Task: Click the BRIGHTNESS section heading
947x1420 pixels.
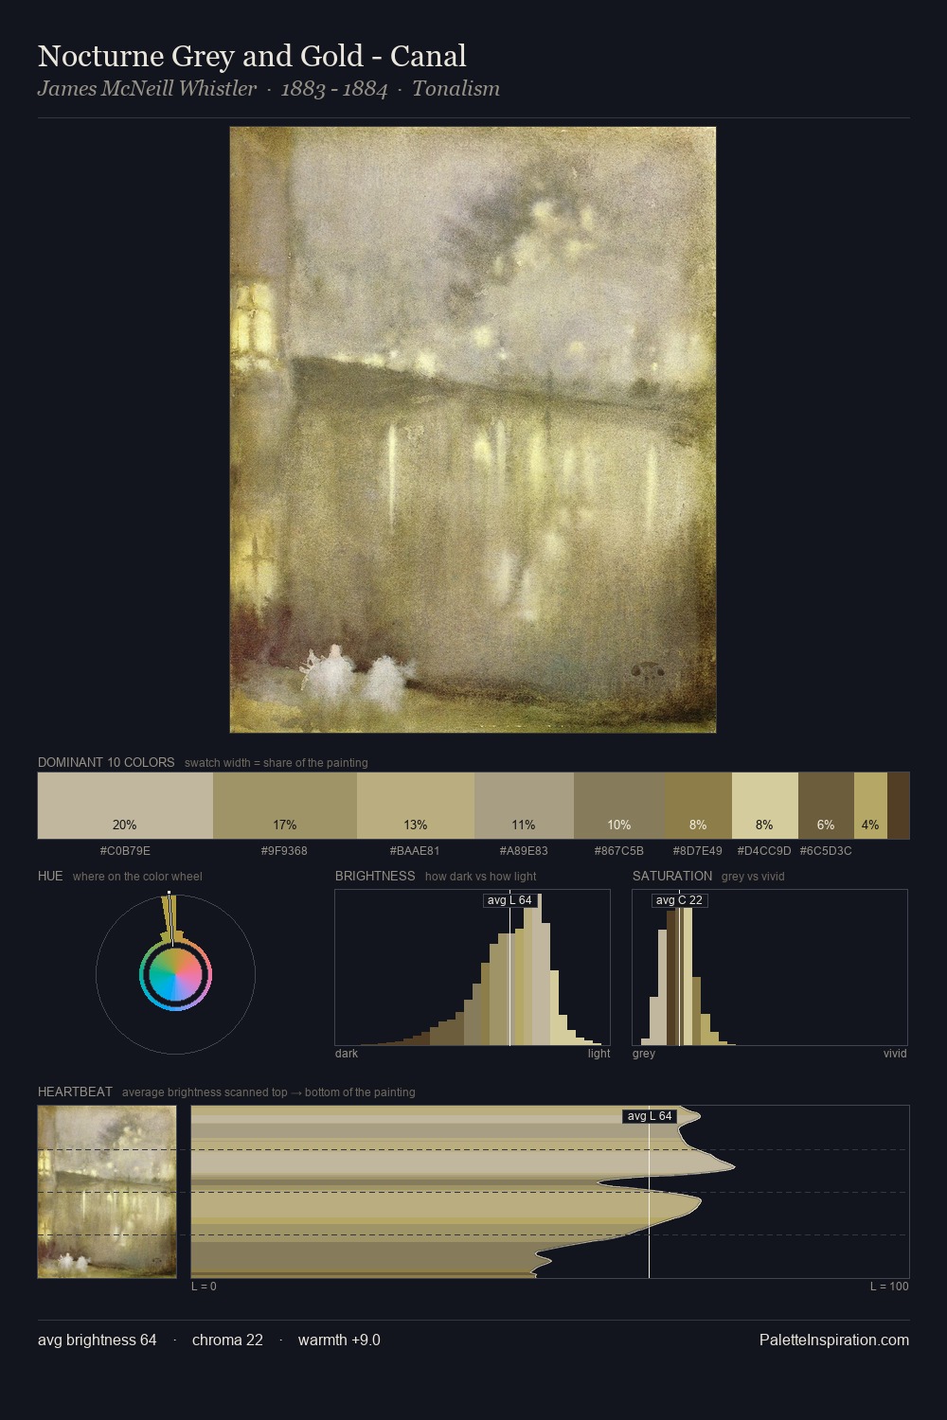Action: tap(375, 876)
